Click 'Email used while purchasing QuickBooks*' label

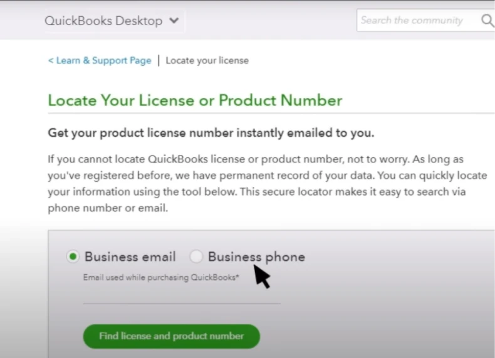coord(161,277)
